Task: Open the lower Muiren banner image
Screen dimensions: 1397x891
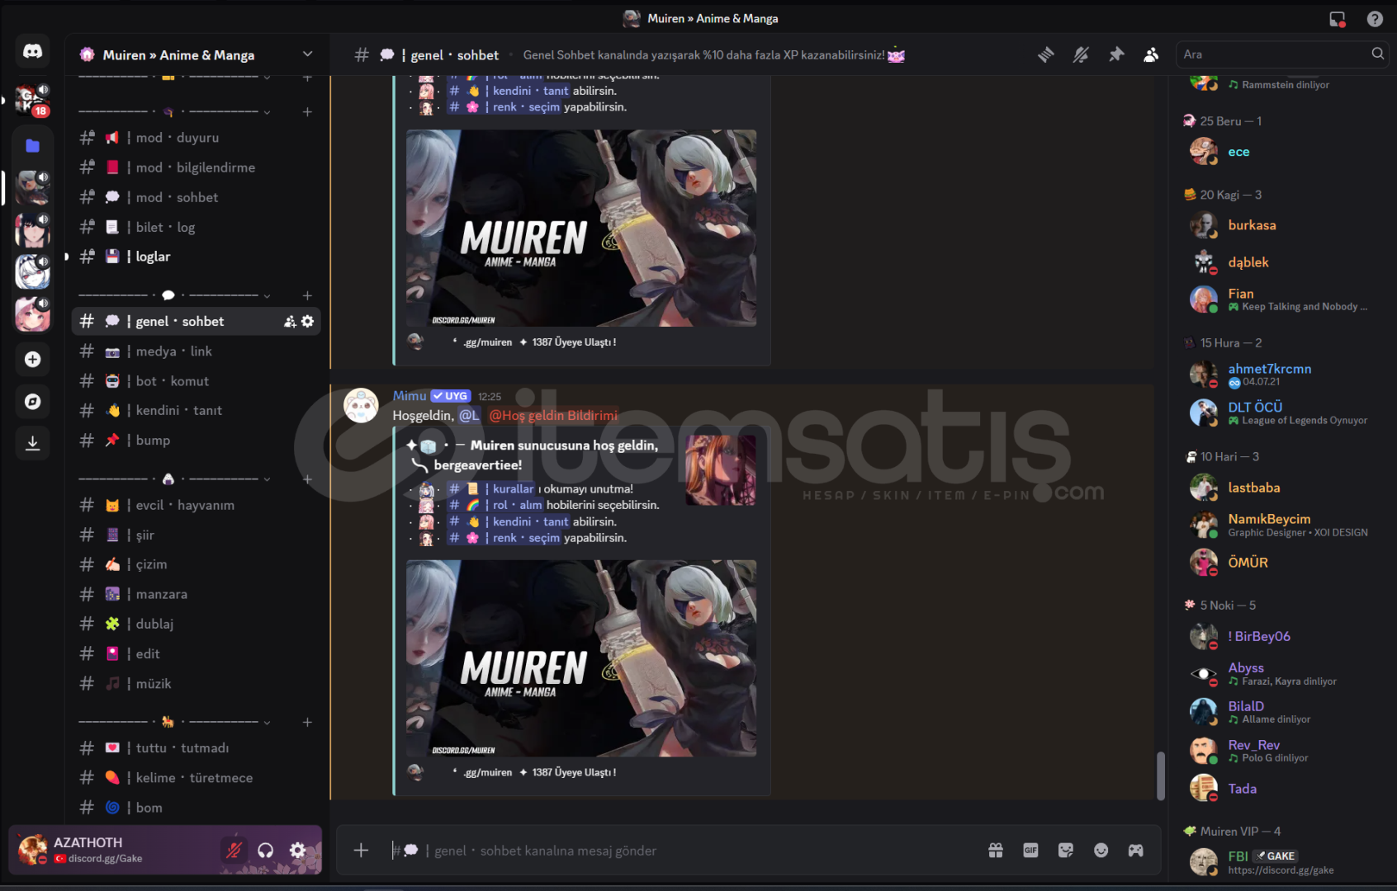Action: pyautogui.click(x=581, y=658)
